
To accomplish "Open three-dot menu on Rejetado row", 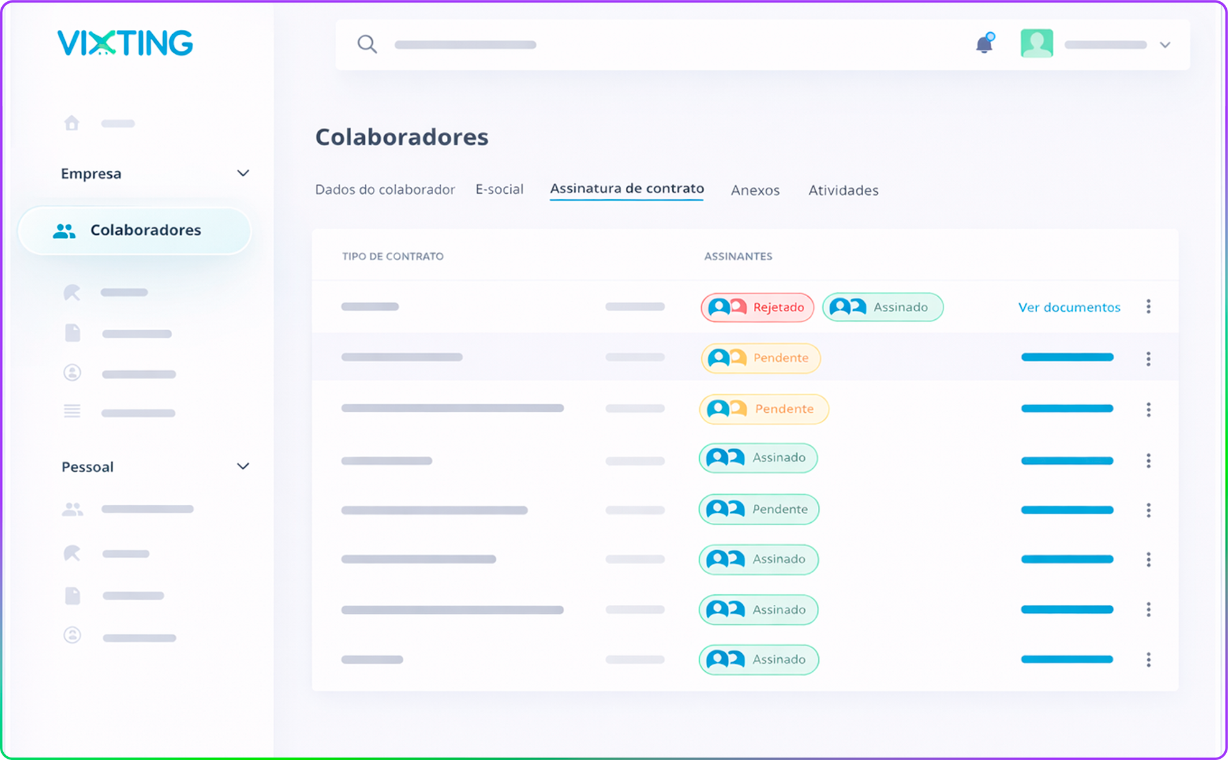I will pos(1148,306).
